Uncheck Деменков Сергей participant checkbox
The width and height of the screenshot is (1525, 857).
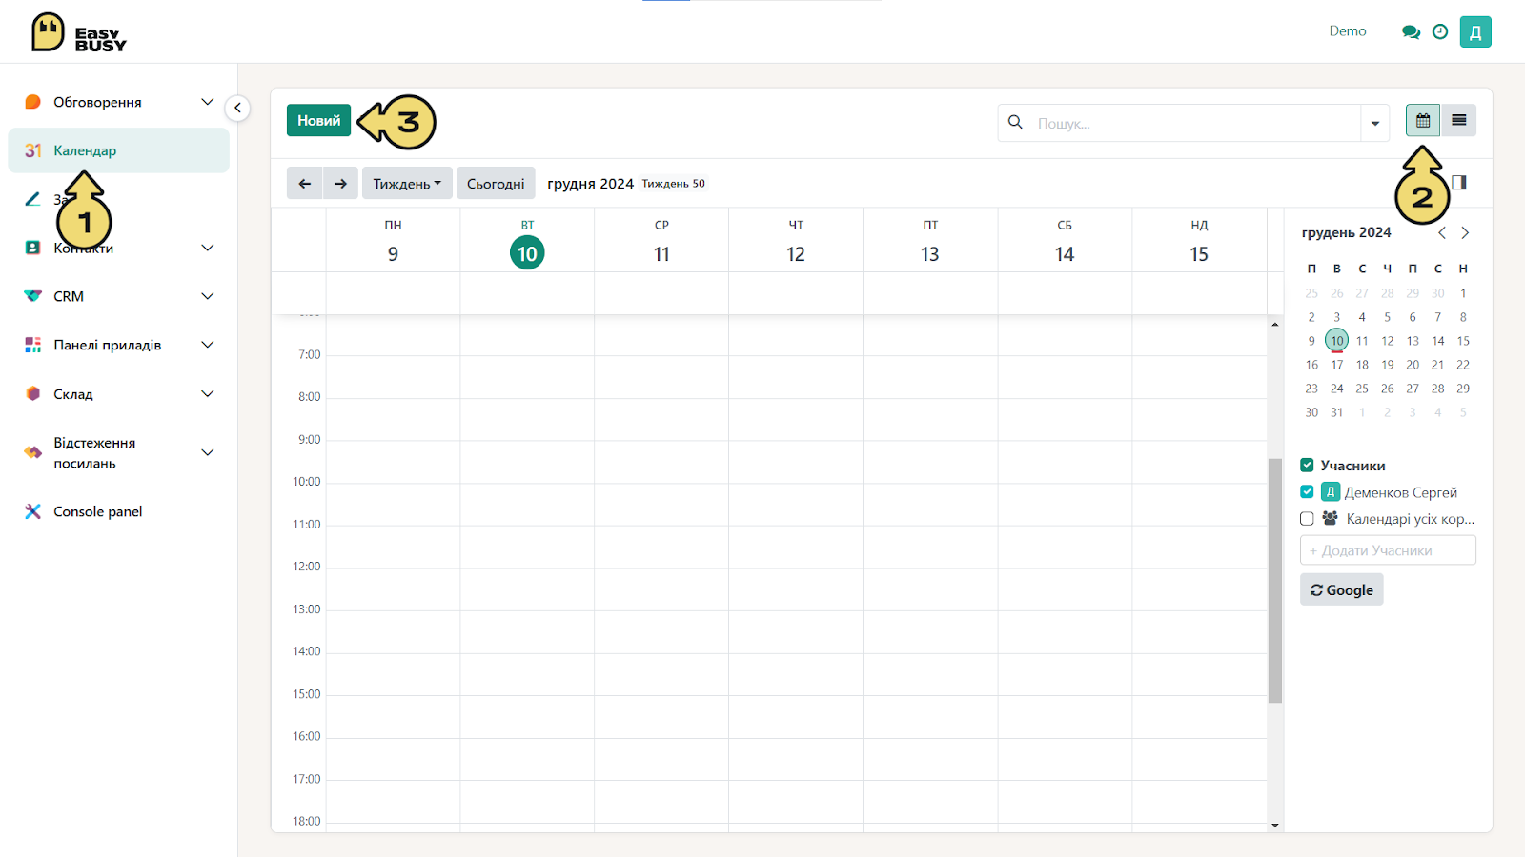1307,492
